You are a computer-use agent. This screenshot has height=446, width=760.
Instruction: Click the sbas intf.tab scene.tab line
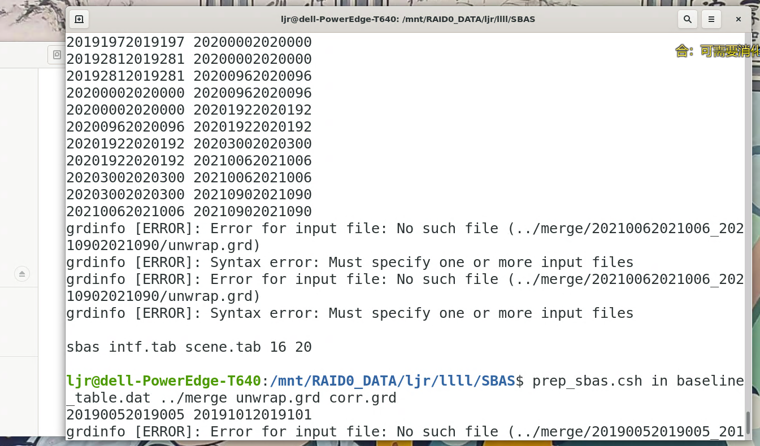click(x=188, y=347)
